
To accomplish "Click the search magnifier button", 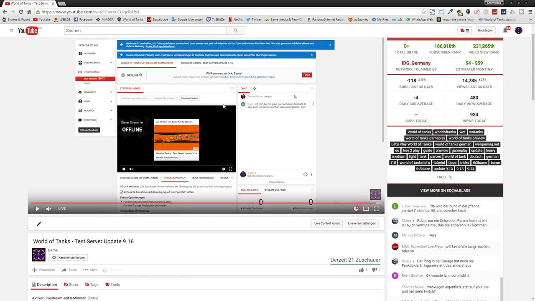I will point(236,31).
